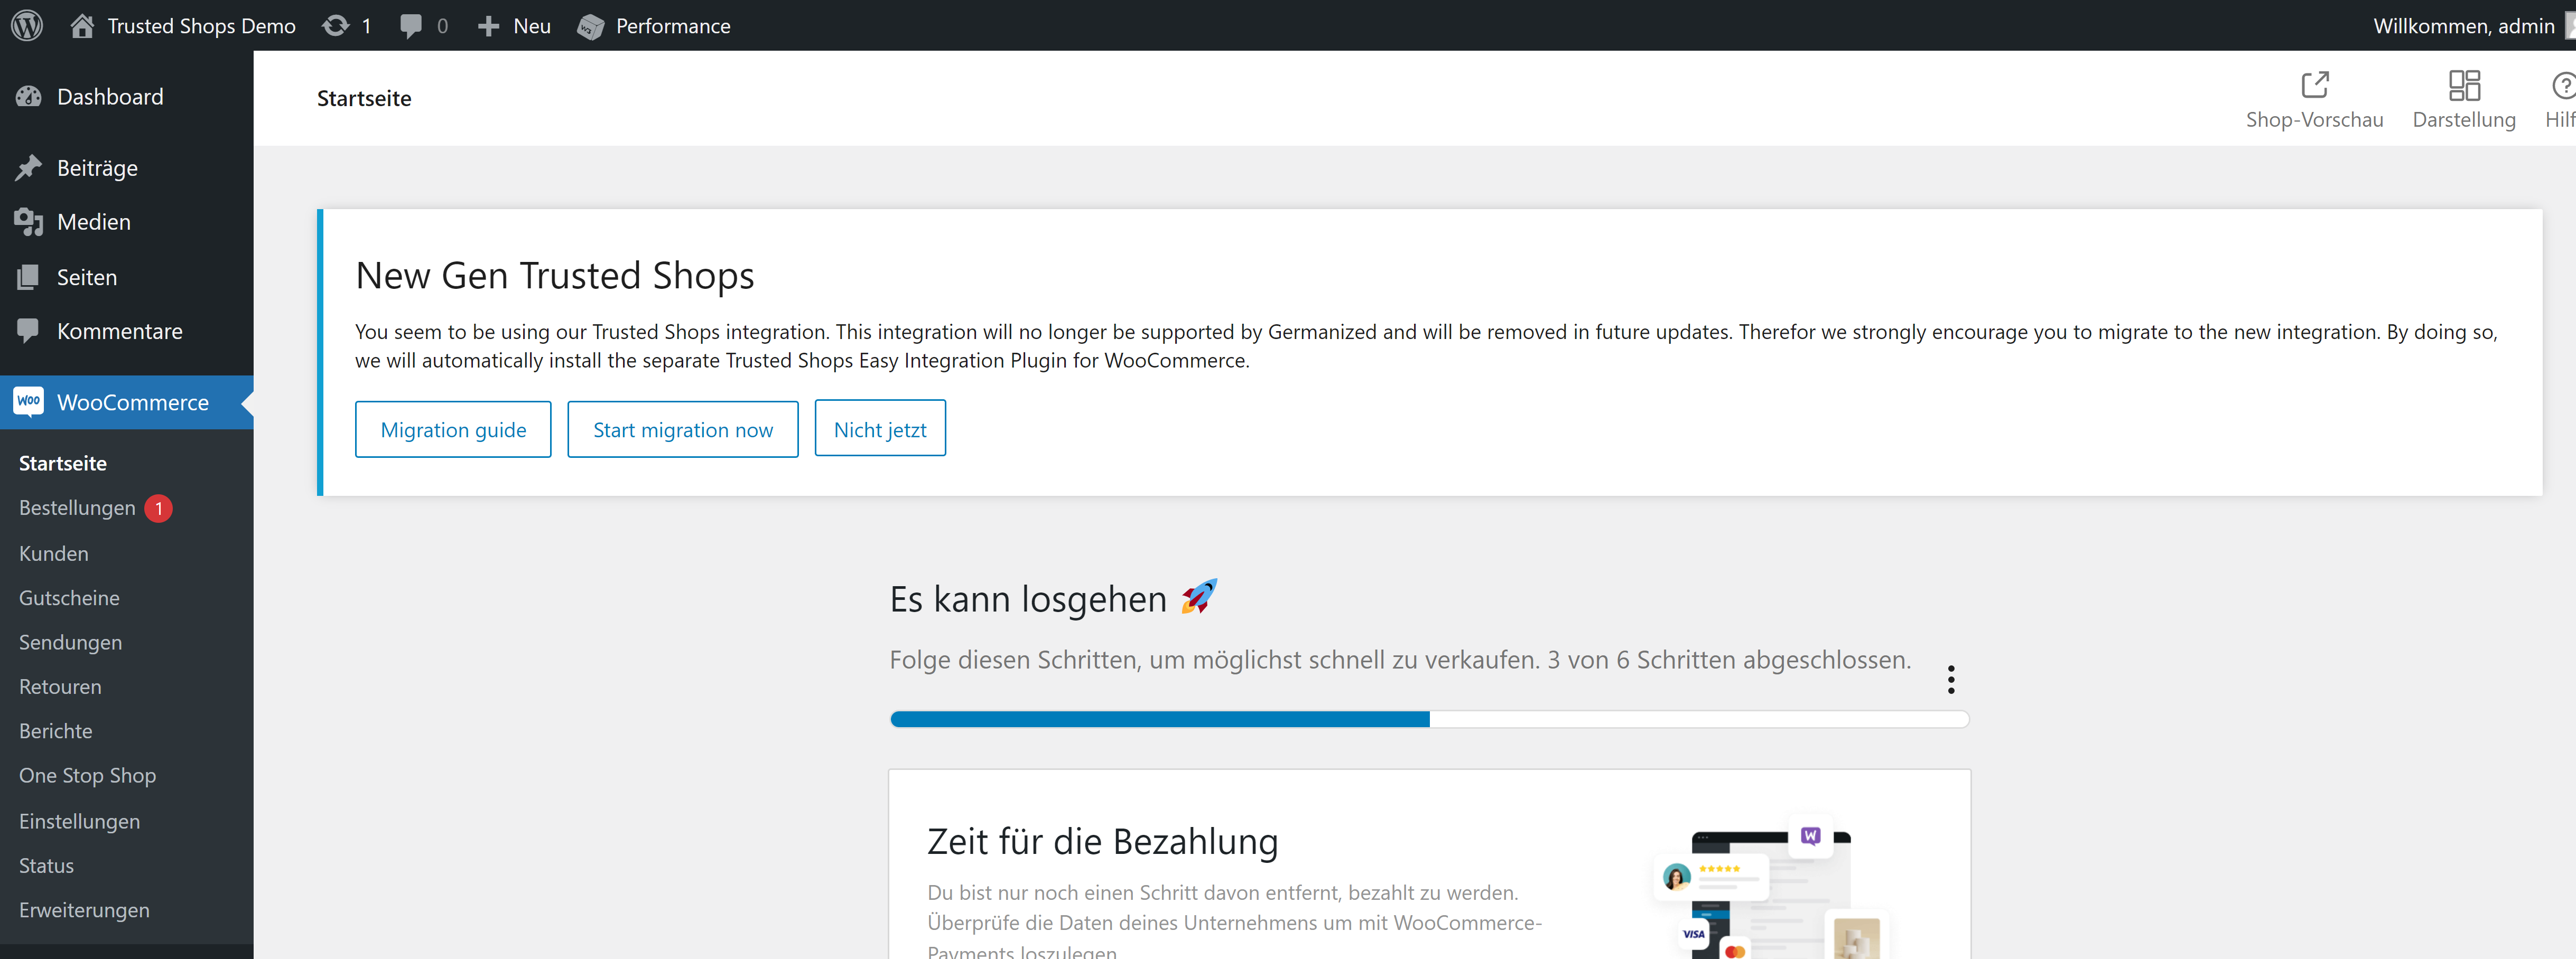Click the Startseite page title
This screenshot has width=2576, height=959.
(x=364, y=98)
